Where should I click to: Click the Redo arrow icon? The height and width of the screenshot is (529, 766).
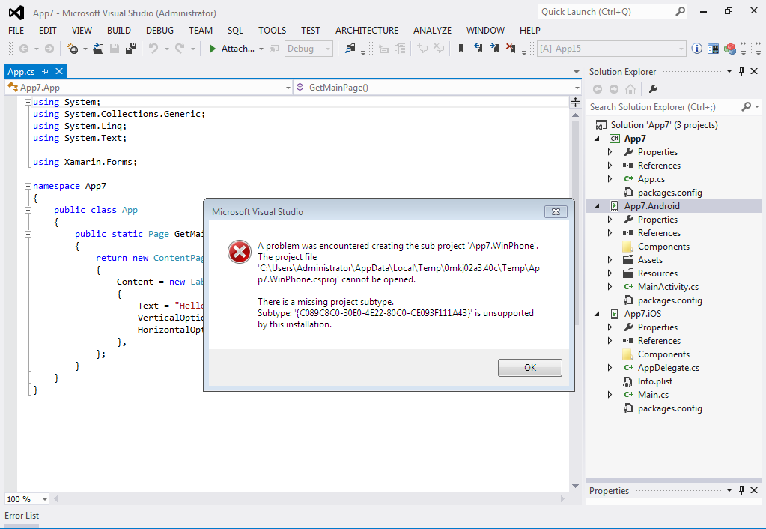[180, 49]
